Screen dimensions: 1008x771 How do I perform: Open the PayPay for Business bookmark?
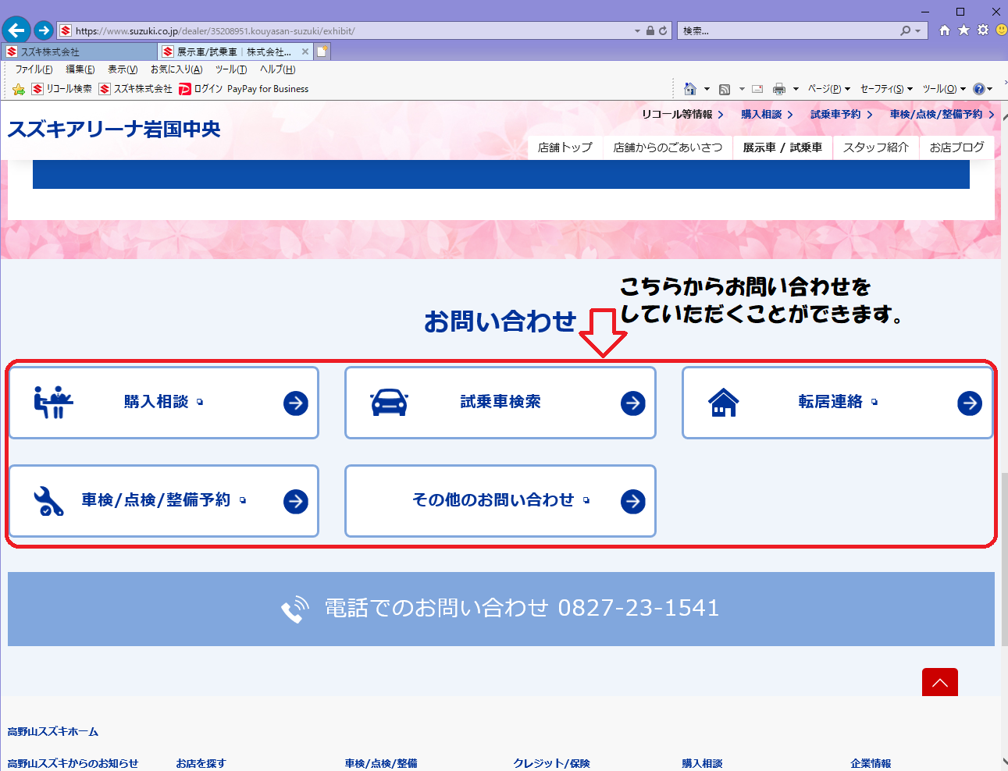pyautogui.click(x=268, y=89)
